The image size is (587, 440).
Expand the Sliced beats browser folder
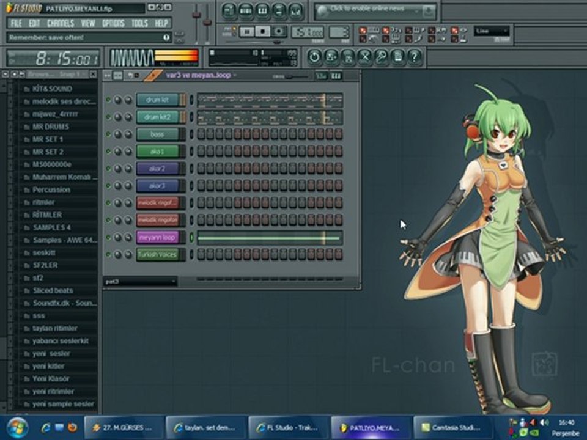coord(53,290)
